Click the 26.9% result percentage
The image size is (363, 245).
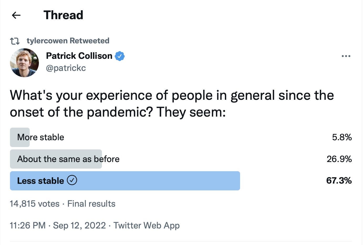(339, 159)
